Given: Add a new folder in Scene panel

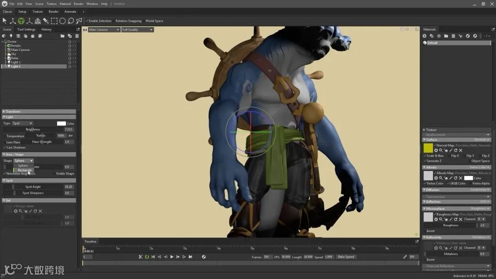Looking at the screenshot, I should pyautogui.click(x=62, y=36).
